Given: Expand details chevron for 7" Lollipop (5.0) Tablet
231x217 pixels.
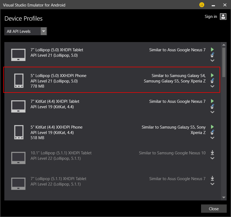Looking at the screenshot, I should click(213, 60).
